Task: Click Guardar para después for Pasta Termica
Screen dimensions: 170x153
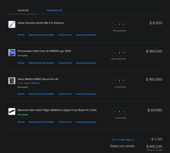Action: [x=86, y=35]
